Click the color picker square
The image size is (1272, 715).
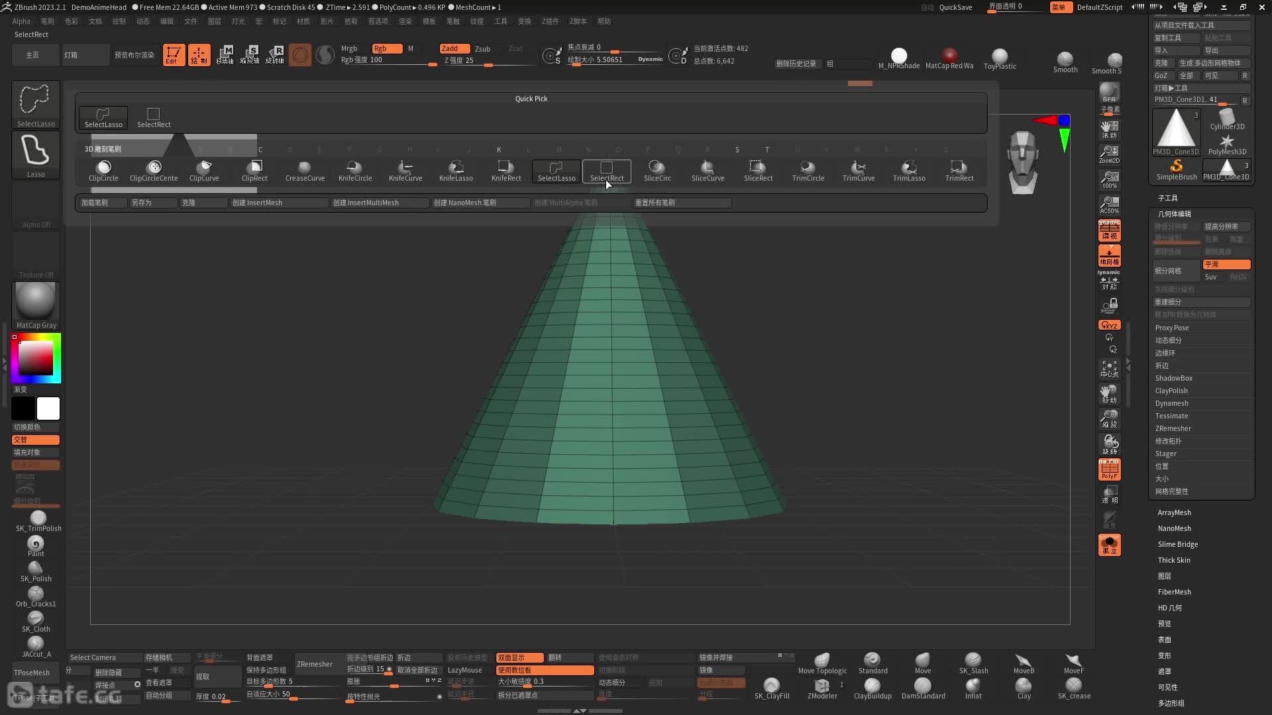(x=36, y=358)
